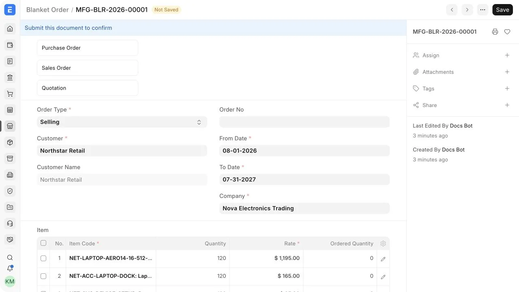Open notifications bell in sidebar
519x292 pixels.
click(x=10, y=268)
